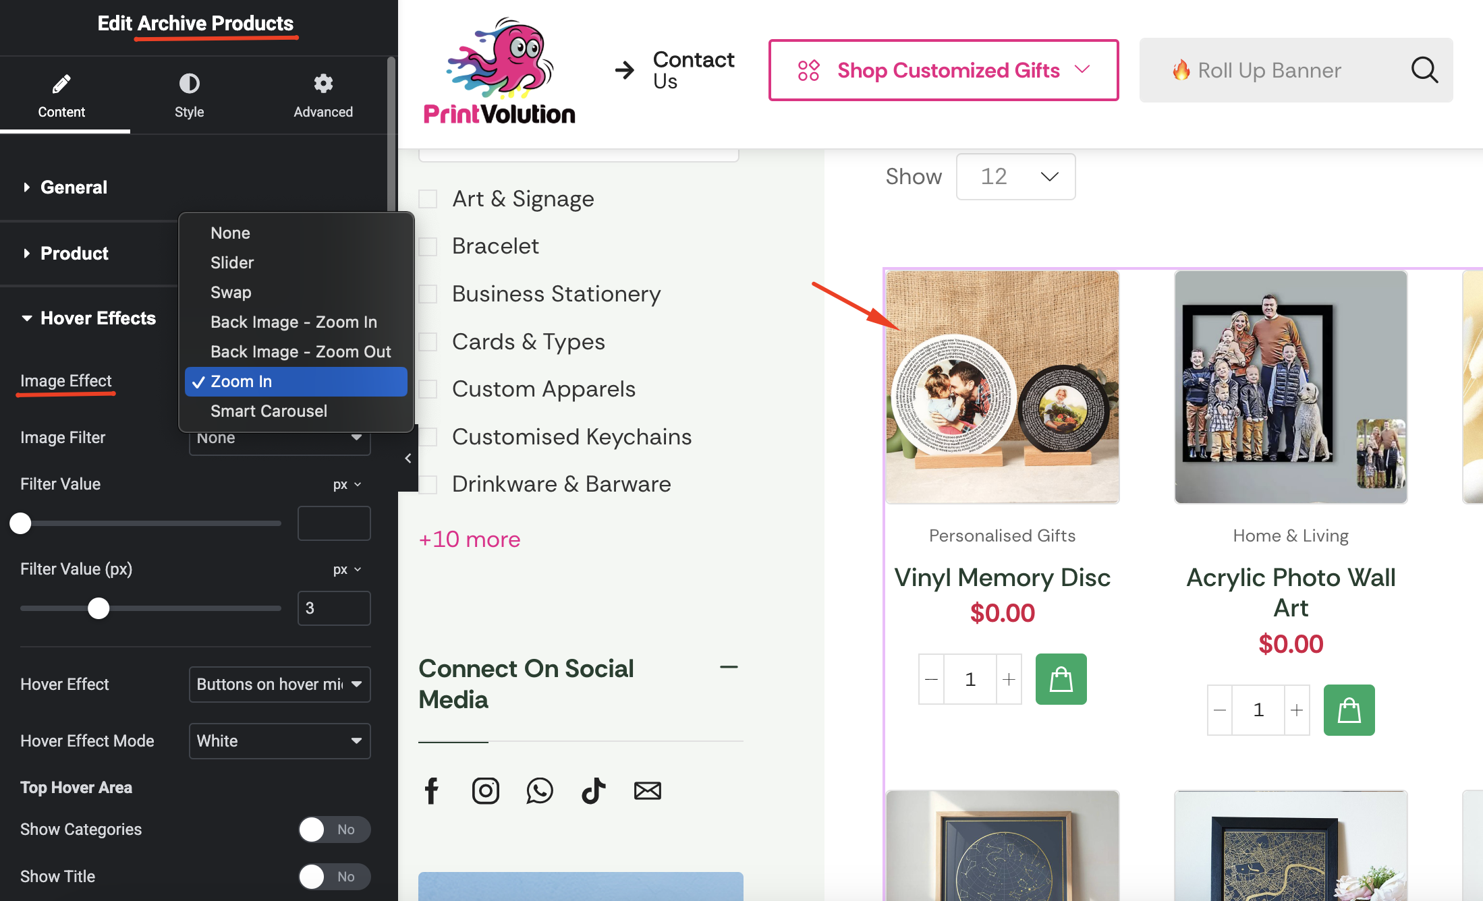The image size is (1483, 901).
Task: Open the Hover Effect dropdown
Action: click(x=279, y=685)
